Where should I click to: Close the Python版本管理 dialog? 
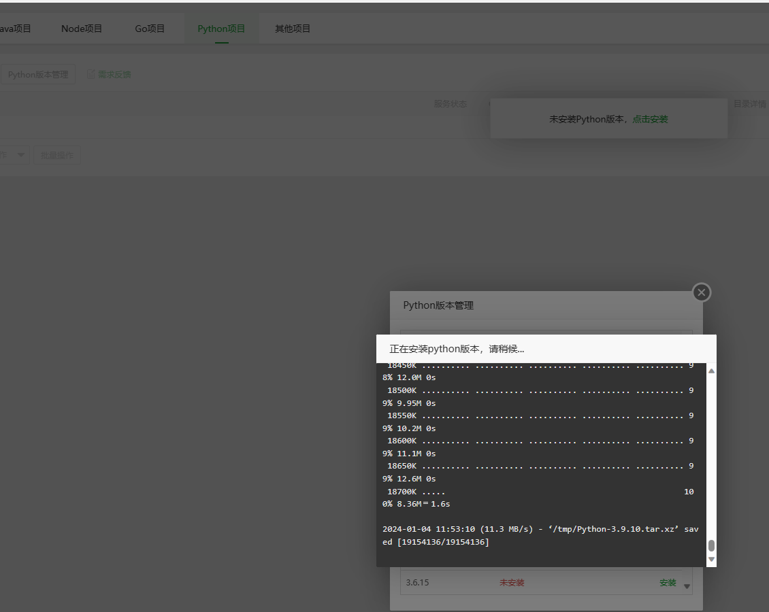(702, 292)
